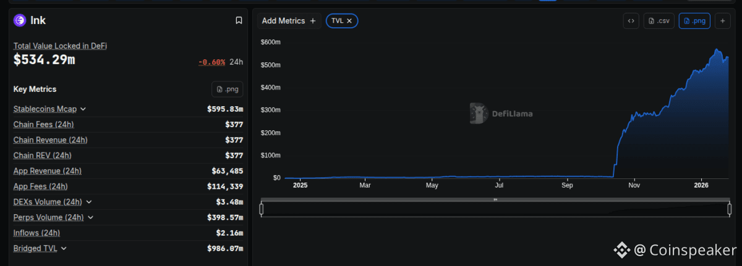Expand the Bridged TVL row
The image size is (742, 266).
pyautogui.click(x=64, y=248)
